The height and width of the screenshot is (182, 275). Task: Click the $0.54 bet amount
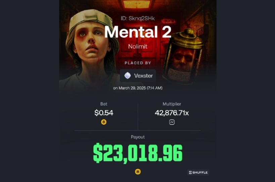104,113
